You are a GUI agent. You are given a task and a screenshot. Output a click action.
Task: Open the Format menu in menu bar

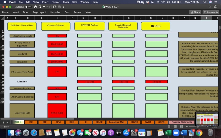coord(56,2)
